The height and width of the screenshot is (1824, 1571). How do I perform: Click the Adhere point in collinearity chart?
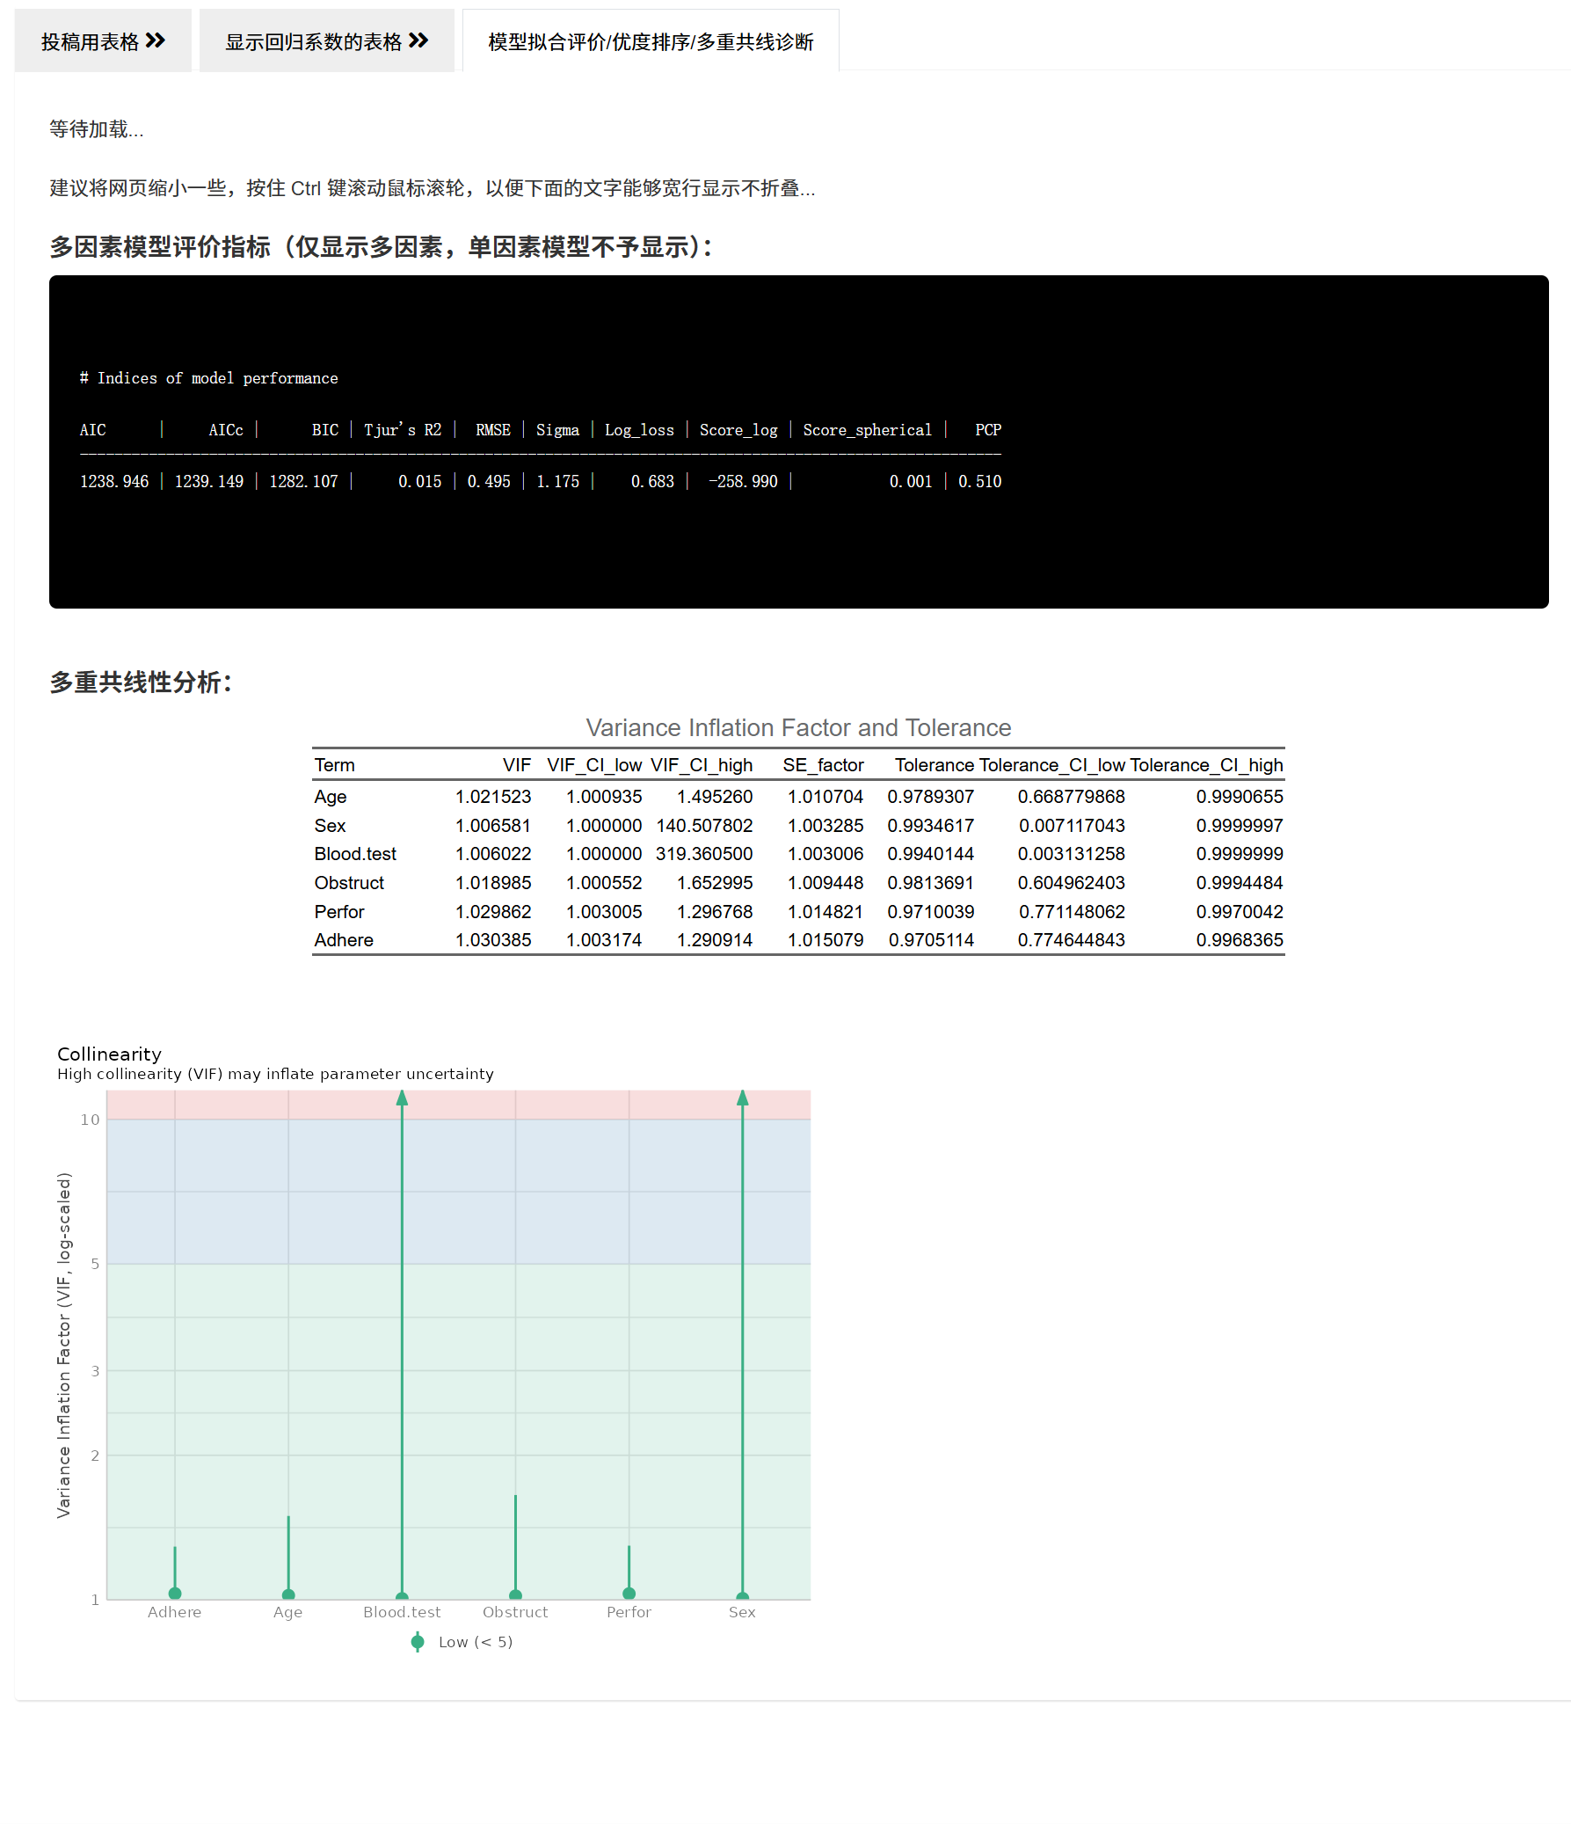point(175,1594)
